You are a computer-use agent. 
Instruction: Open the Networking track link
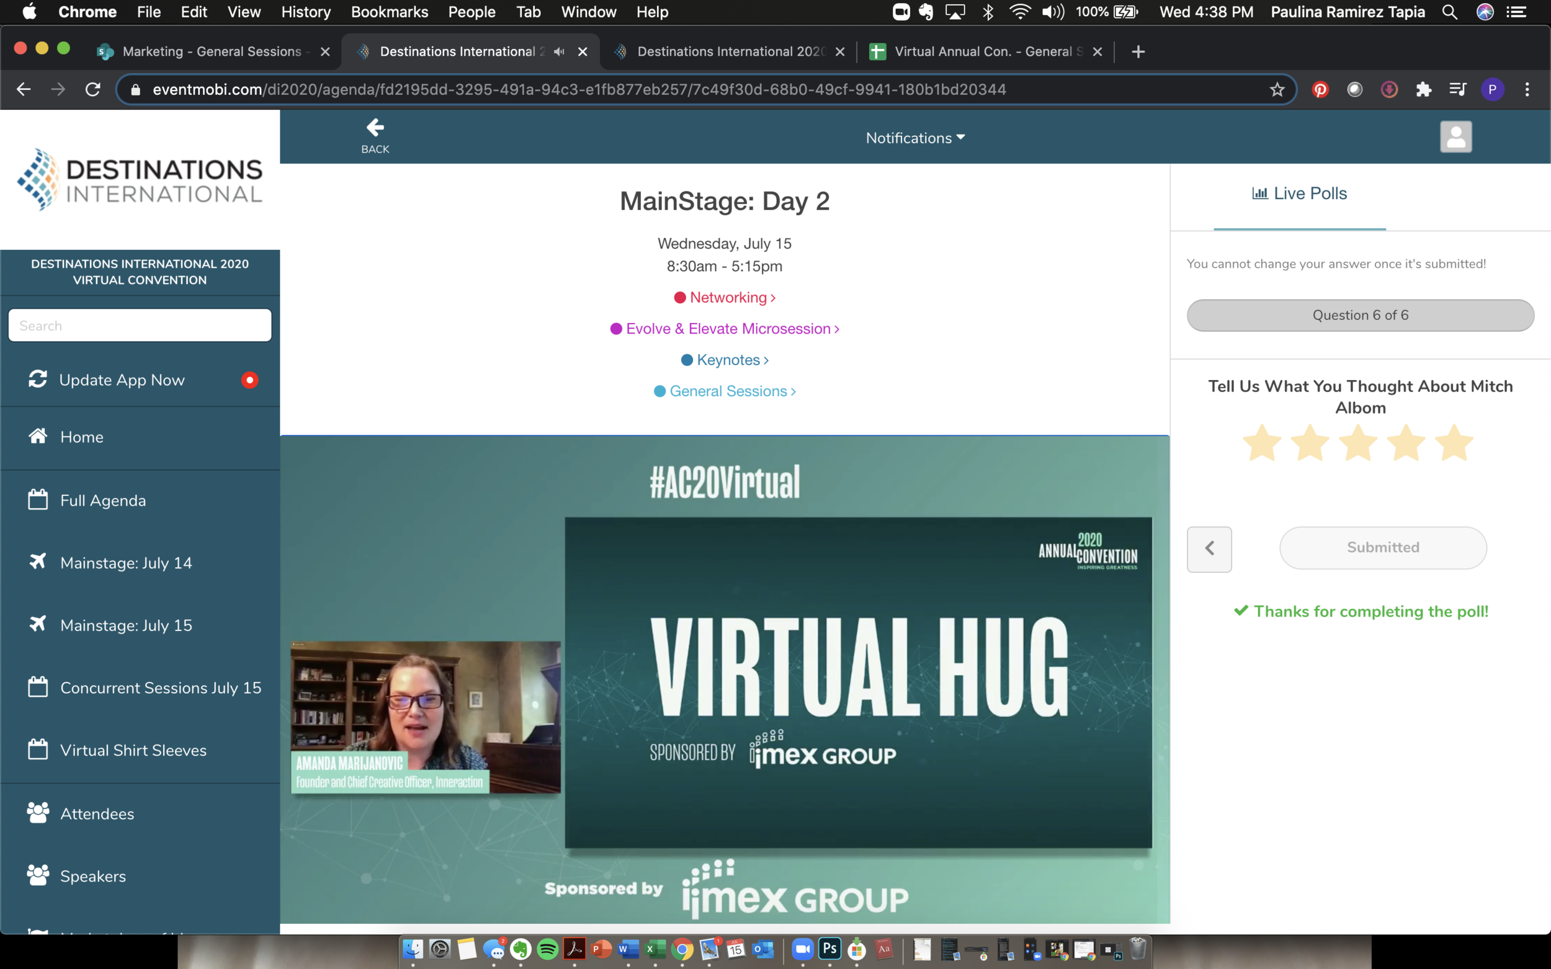coord(725,298)
